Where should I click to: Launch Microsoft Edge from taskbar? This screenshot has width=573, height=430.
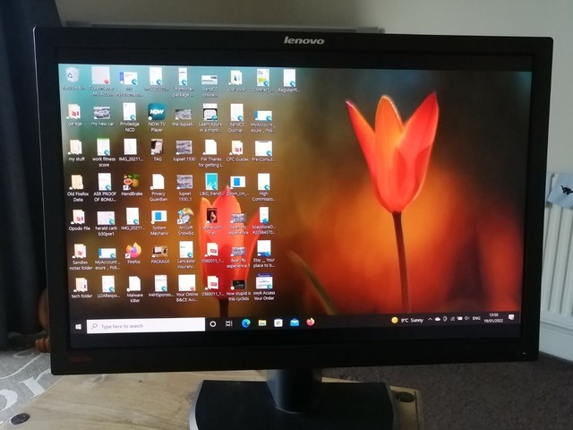coord(246,322)
